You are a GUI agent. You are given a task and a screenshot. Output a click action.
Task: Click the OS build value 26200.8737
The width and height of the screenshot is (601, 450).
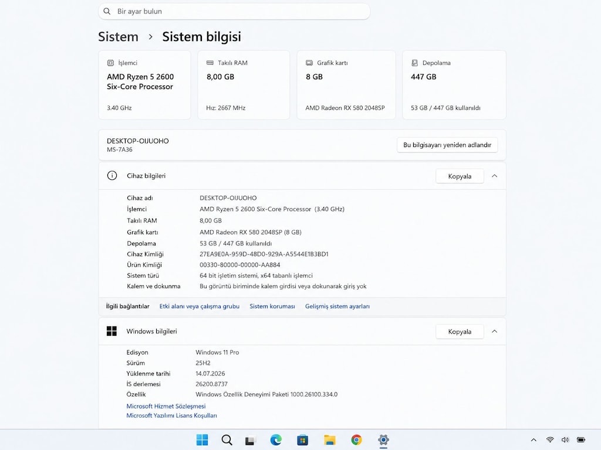click(211, 384)
